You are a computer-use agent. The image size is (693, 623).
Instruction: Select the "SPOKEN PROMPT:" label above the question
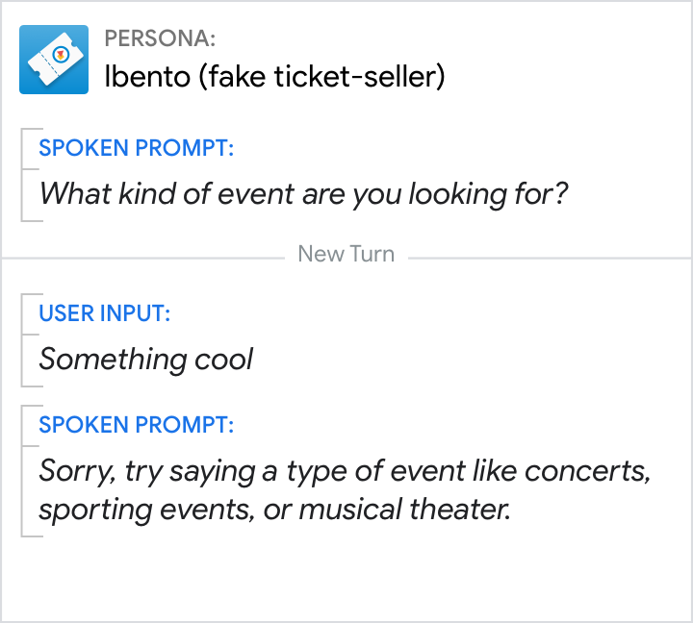tap(137, 149)
